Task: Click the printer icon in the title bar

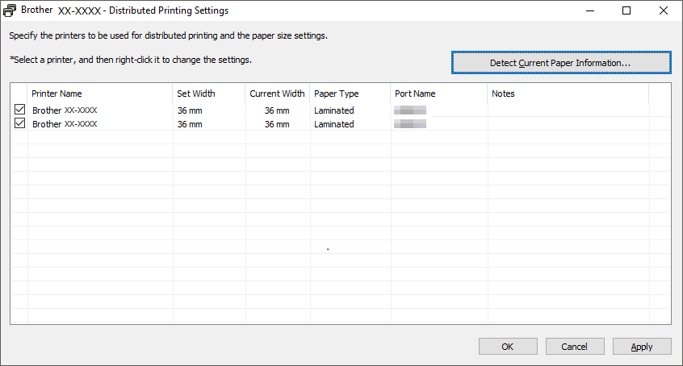Action: (x=10, y=11)
